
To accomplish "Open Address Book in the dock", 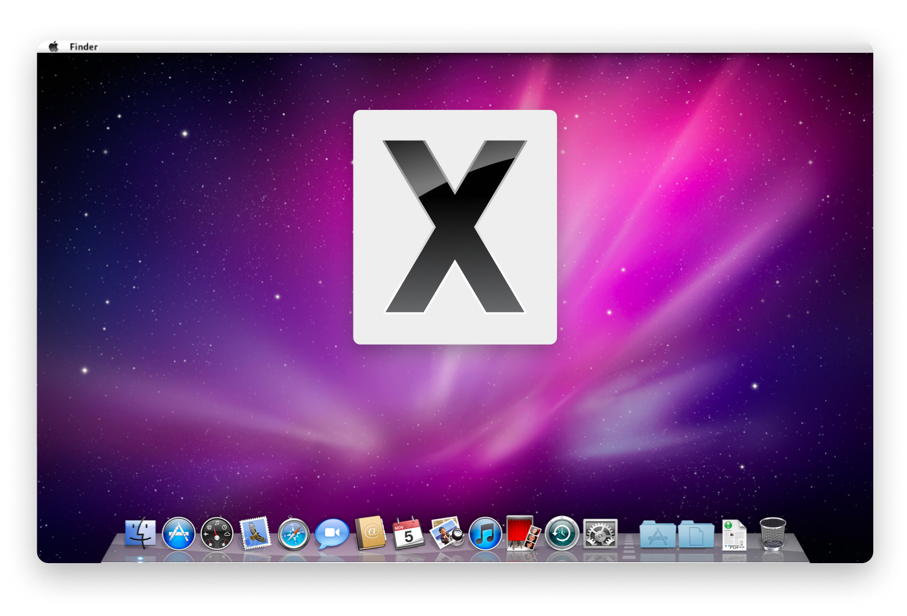I will click(x=370, y=533).
